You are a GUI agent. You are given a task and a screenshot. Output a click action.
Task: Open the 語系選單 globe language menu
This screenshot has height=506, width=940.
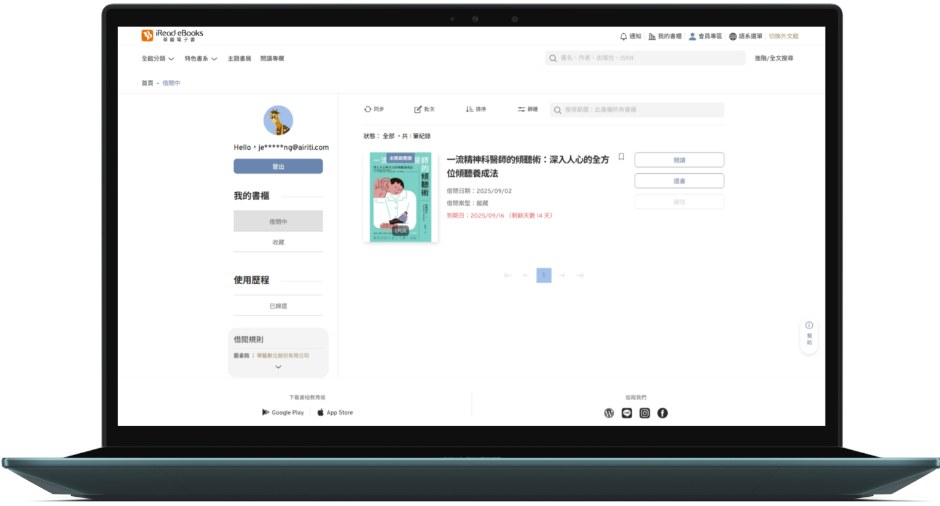coord(733,37)
